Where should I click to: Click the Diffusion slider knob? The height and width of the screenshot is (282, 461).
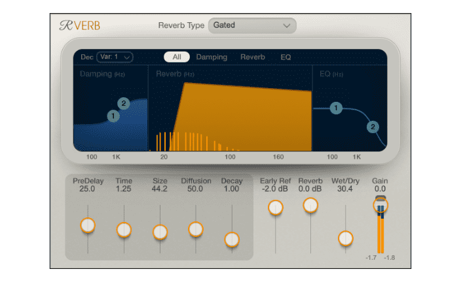(196, 229)
